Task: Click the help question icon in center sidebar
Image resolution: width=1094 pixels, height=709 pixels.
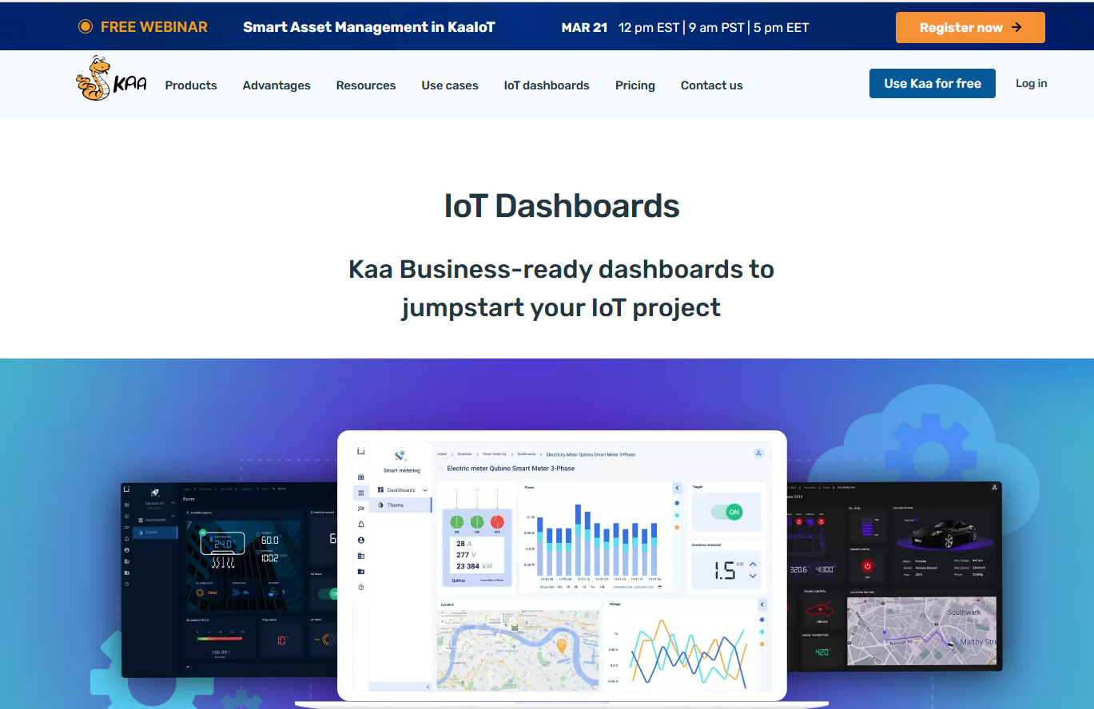Action: point(361,587)
